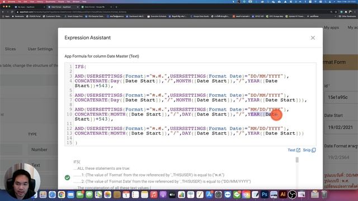Click the green checkmark validity icon

coord(67,178)
